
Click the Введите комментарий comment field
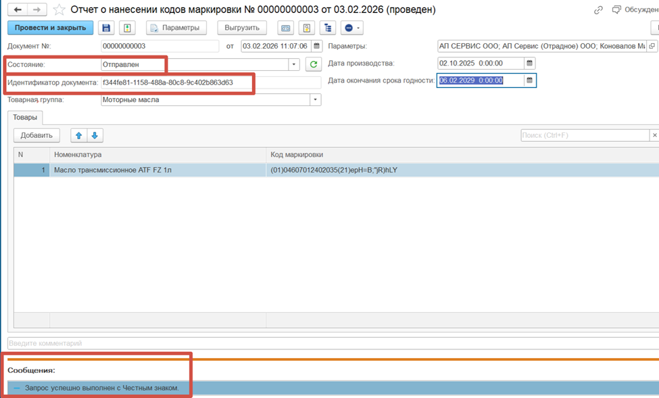tap(331, 343)
